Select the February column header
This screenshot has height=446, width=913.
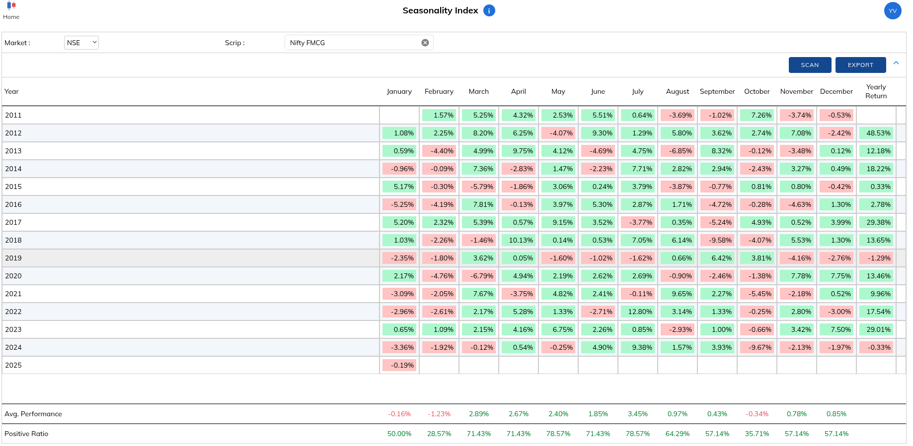(x=439, y=91)
